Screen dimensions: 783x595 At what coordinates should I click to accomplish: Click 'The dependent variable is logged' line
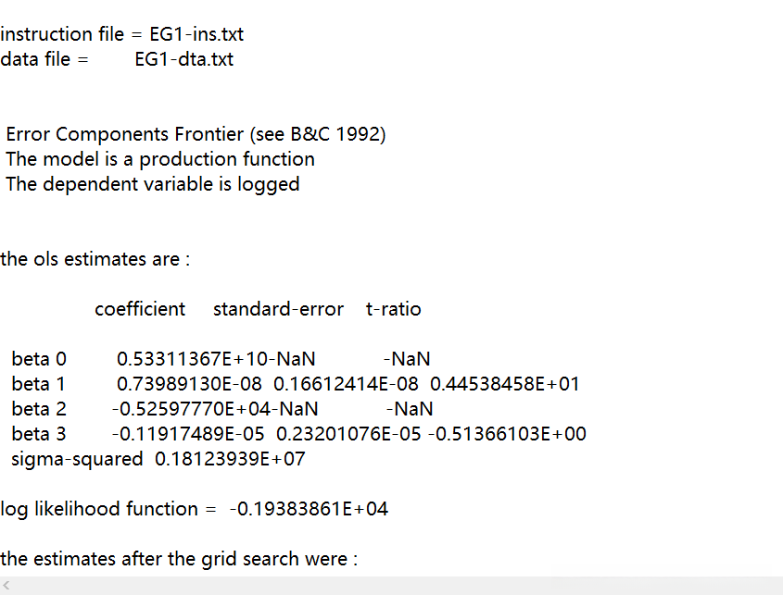point(153,184)
